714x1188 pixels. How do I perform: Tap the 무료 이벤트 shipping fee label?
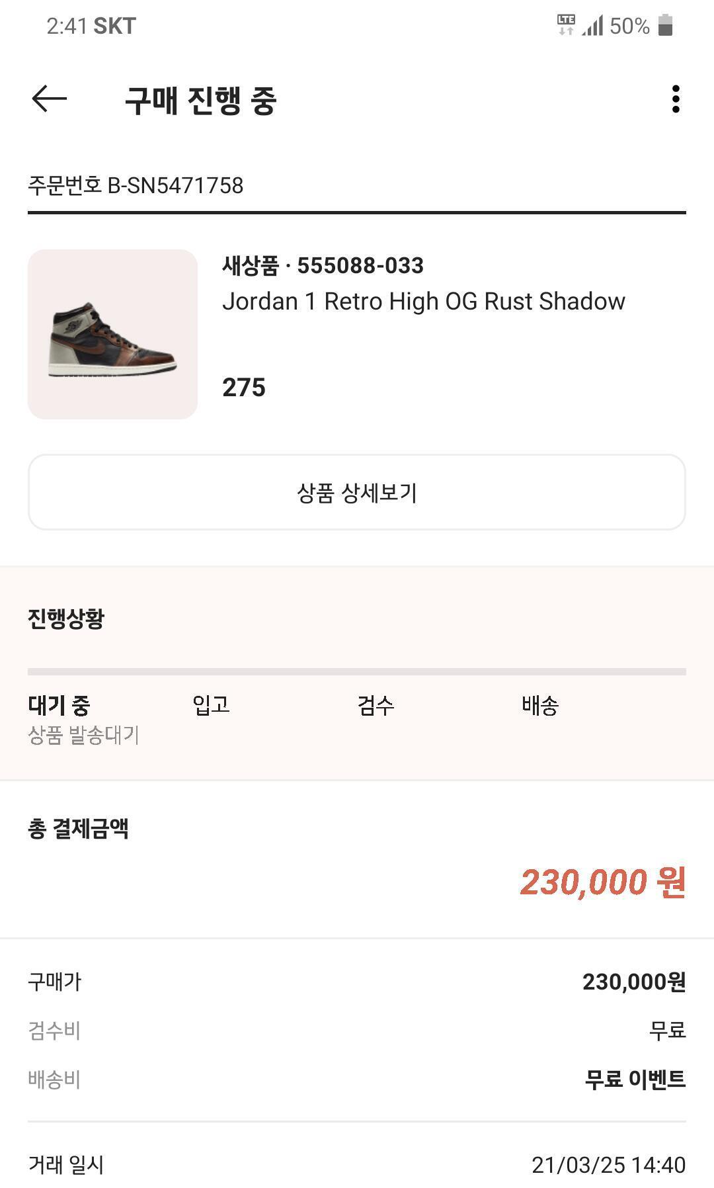point(635,1079)
